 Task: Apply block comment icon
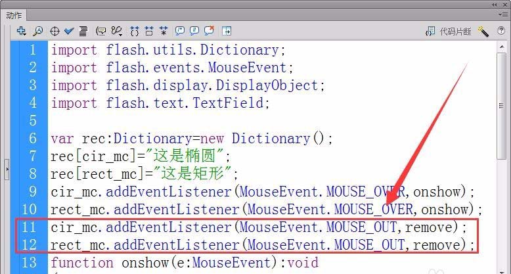pos(179,31)
